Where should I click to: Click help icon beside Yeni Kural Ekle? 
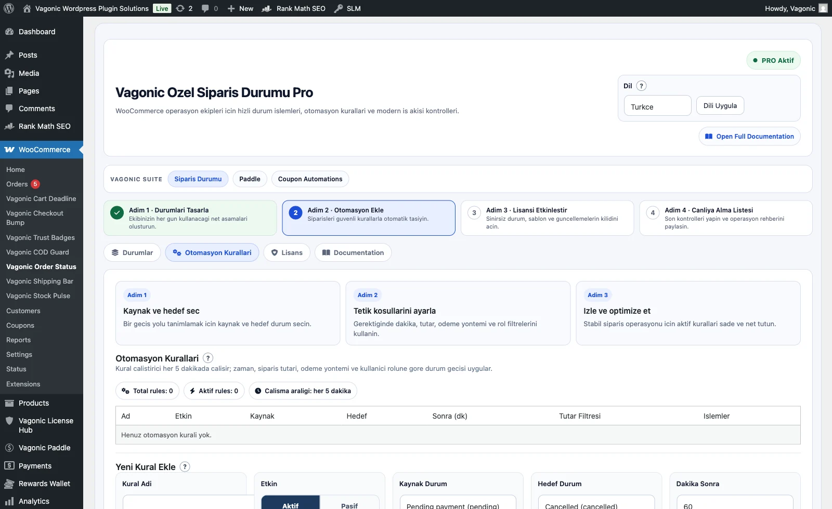[x=185, y=466]
